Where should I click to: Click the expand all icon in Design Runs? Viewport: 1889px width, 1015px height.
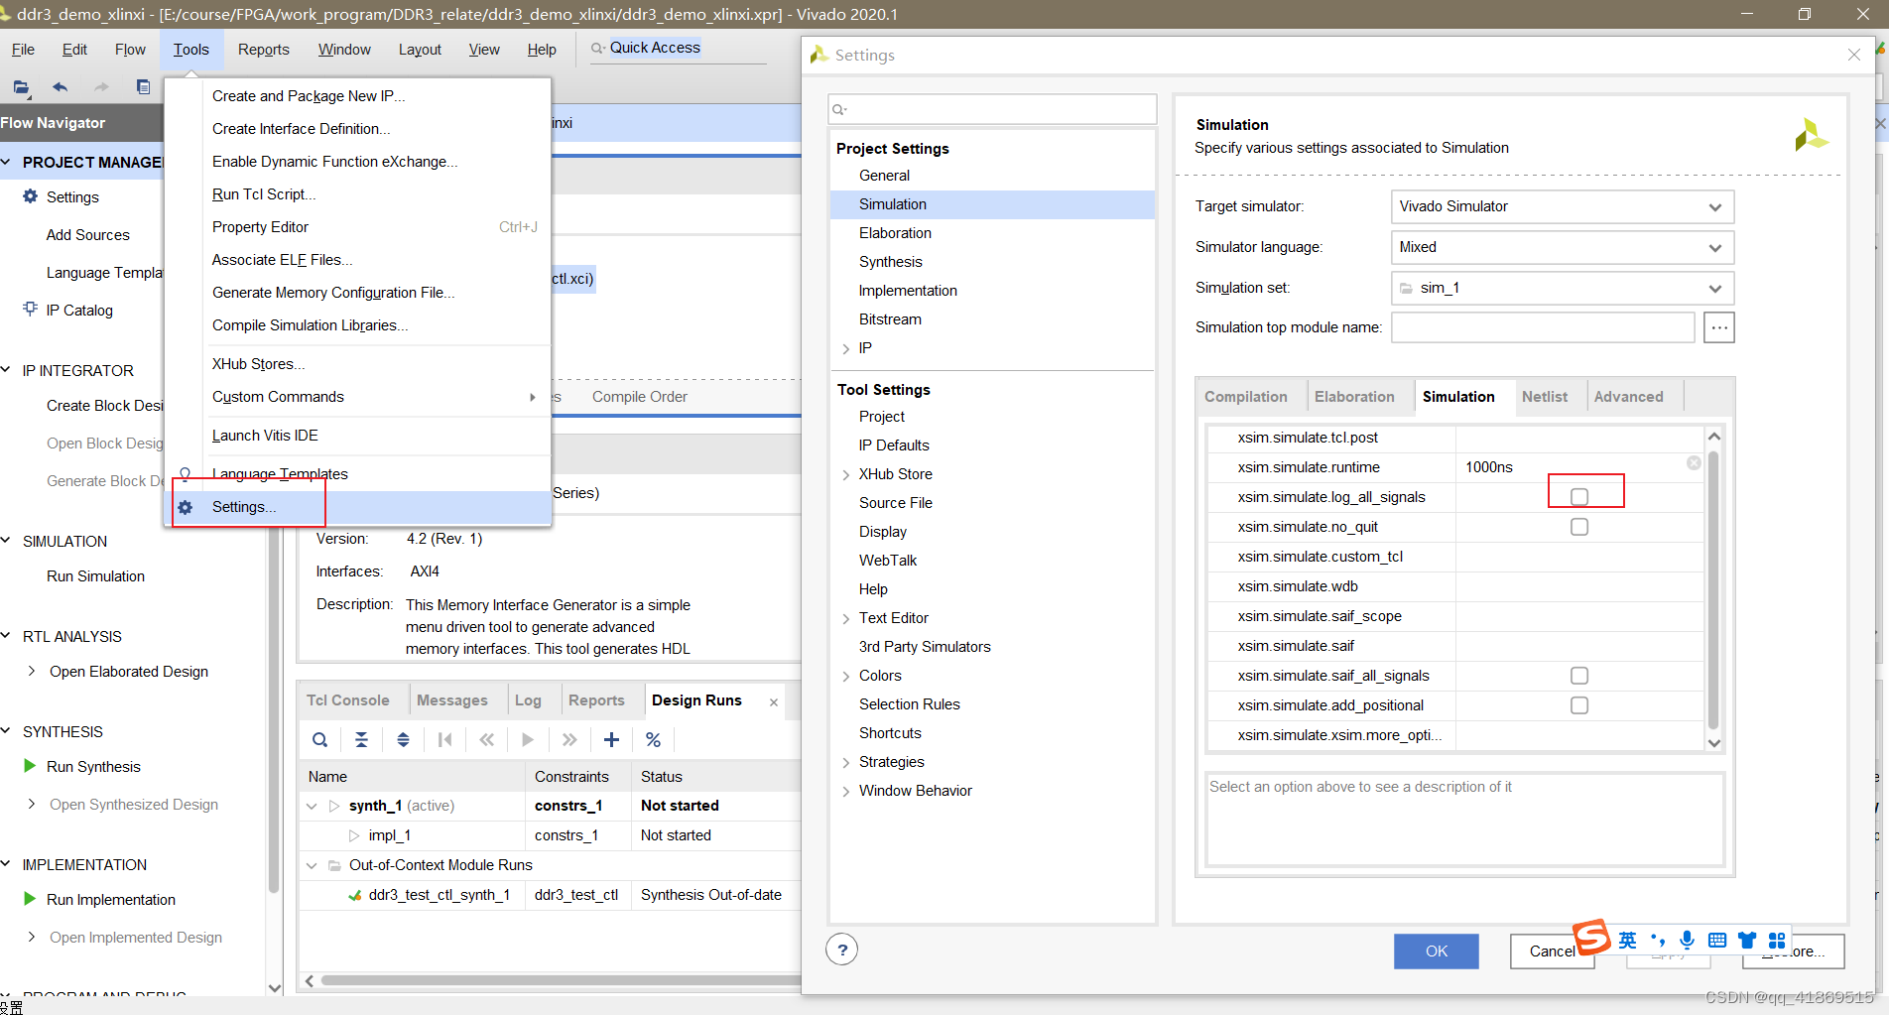click(x=403, y=739)
